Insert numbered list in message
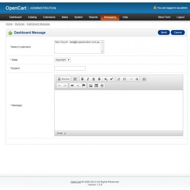 (119, 79)
